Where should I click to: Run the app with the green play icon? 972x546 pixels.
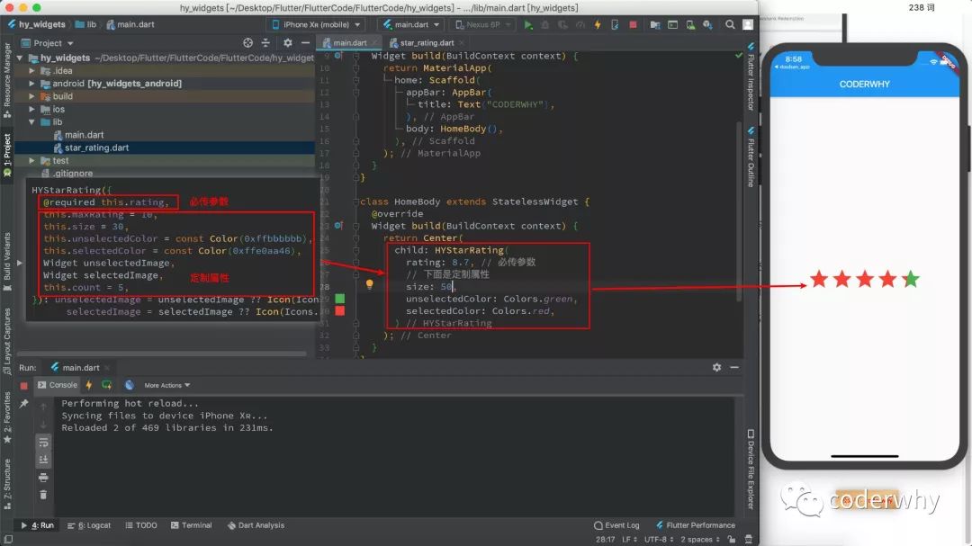528,25
